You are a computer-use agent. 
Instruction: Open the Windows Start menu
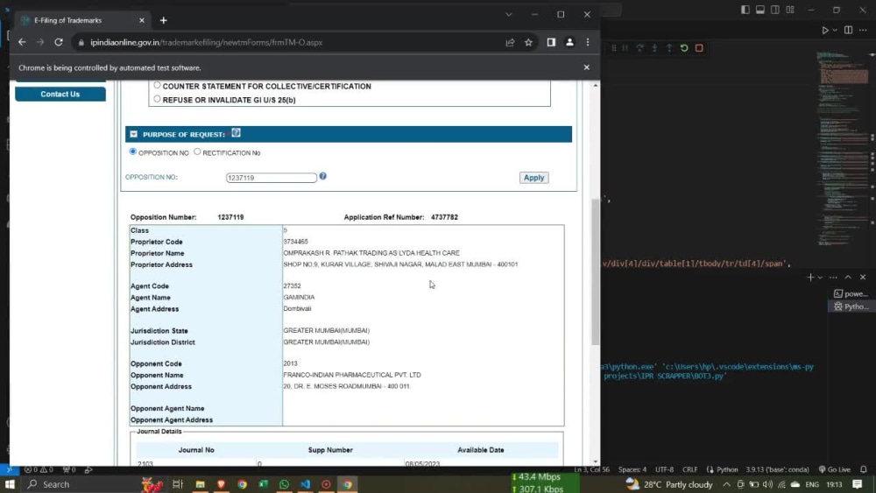(x=10, y=484)
